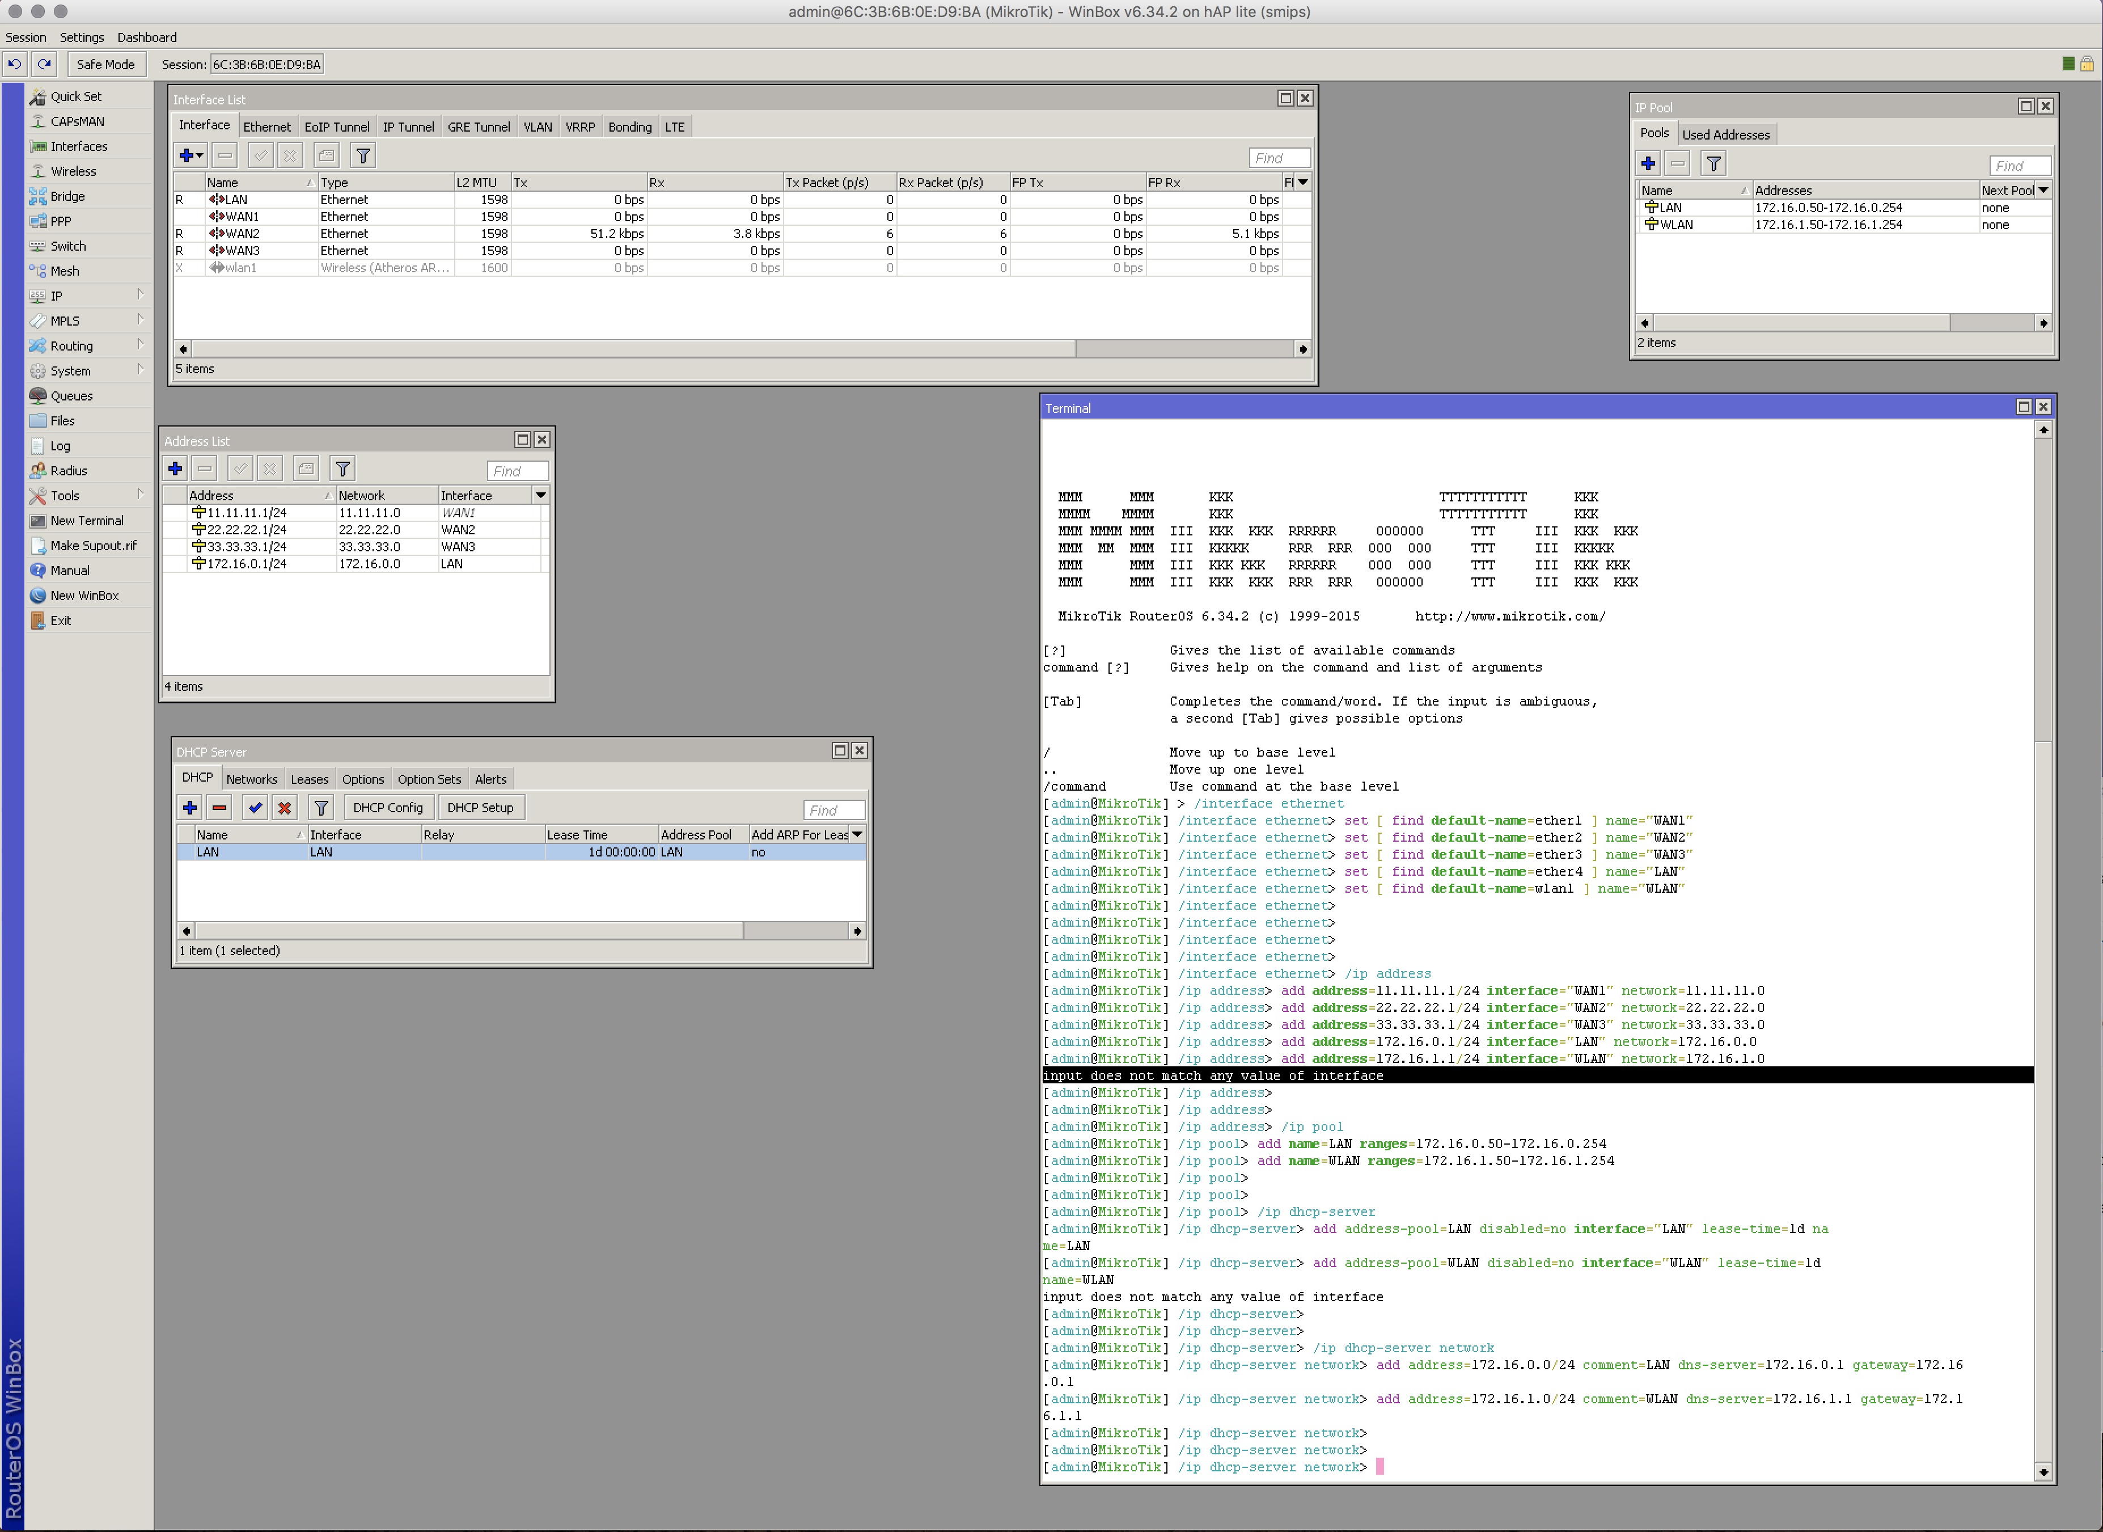Click the DHCP Config button
This screenshot has width=2103, height=1532.
tap(388, 808)
